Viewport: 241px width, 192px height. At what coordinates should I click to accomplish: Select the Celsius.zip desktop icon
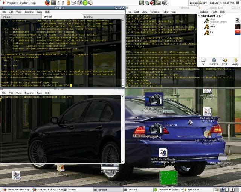point(61,170)
